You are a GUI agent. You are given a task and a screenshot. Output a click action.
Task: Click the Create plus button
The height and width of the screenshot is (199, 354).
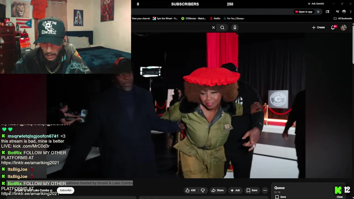tap(318, 27)
